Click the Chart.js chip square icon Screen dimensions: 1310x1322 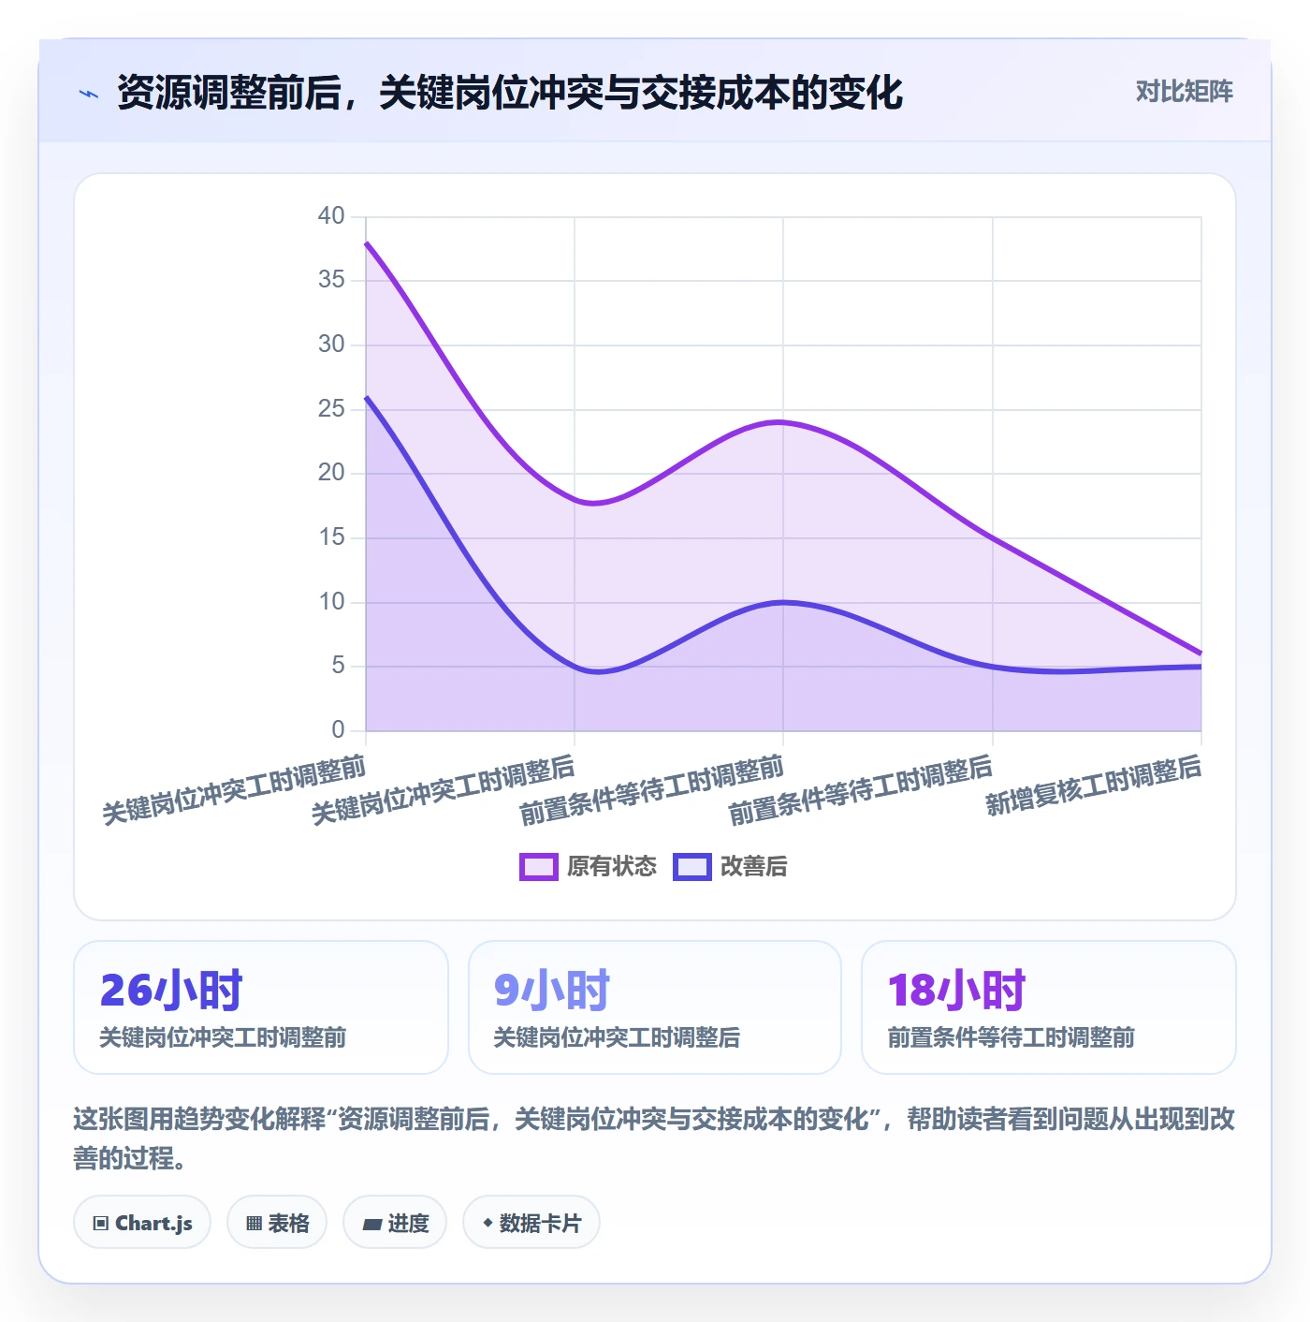(101, 1224)
